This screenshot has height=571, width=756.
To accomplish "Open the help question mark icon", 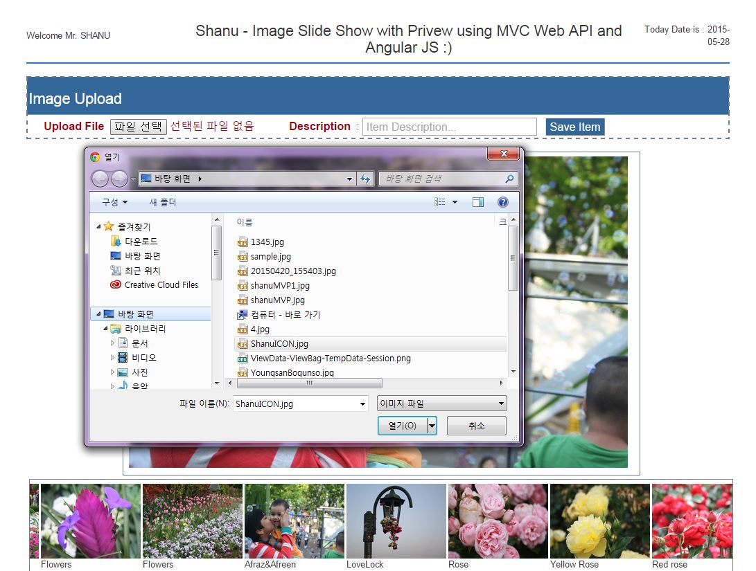I will 502,202.
